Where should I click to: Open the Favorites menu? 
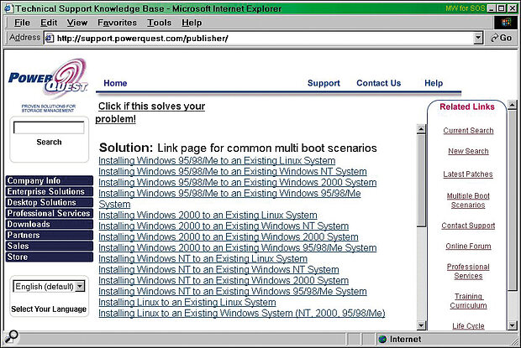[x=117, y=23]
